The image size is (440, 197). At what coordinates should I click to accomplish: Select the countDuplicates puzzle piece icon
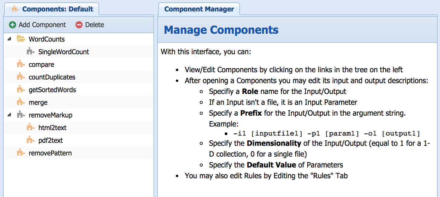point(21,77)
